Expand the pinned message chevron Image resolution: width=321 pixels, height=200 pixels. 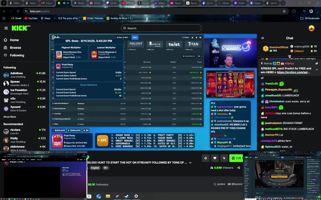pyautogui.click(x=317, y=69)
